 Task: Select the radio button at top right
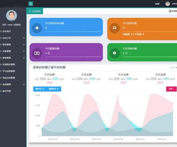click(170, 11)
